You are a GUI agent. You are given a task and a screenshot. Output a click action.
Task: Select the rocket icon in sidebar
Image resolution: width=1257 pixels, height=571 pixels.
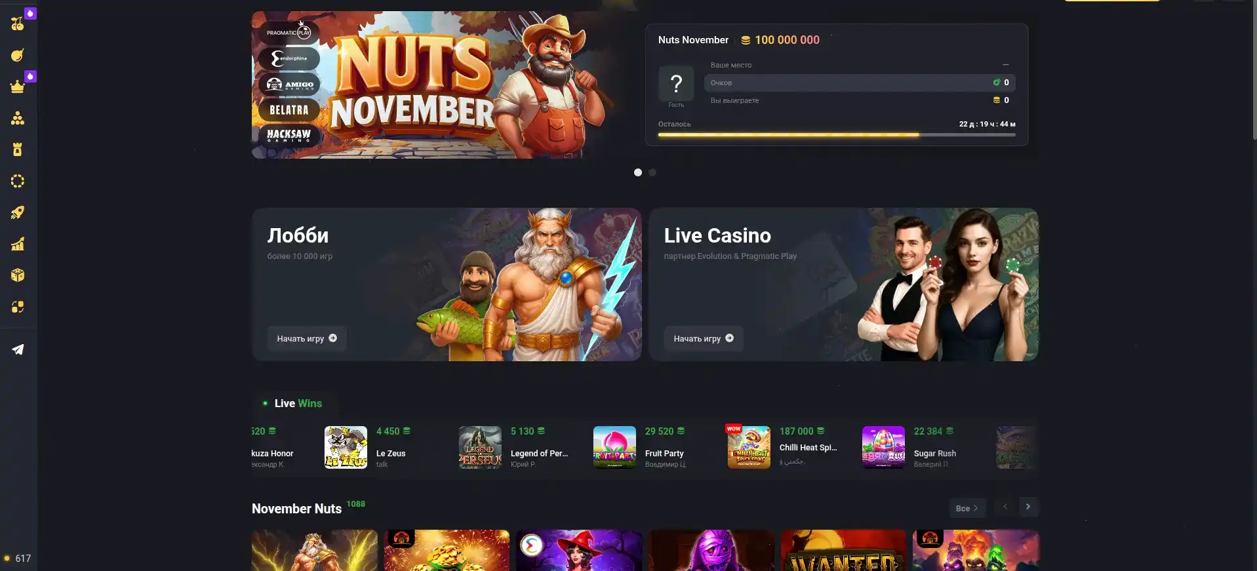click(x=18, y=212)
